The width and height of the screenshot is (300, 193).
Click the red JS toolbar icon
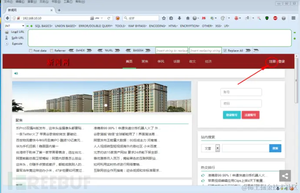203,18
